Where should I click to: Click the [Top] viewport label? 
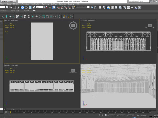9,20
